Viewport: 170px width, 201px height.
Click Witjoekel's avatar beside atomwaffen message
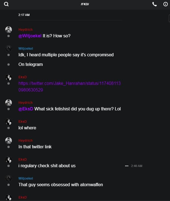[9, 178]
